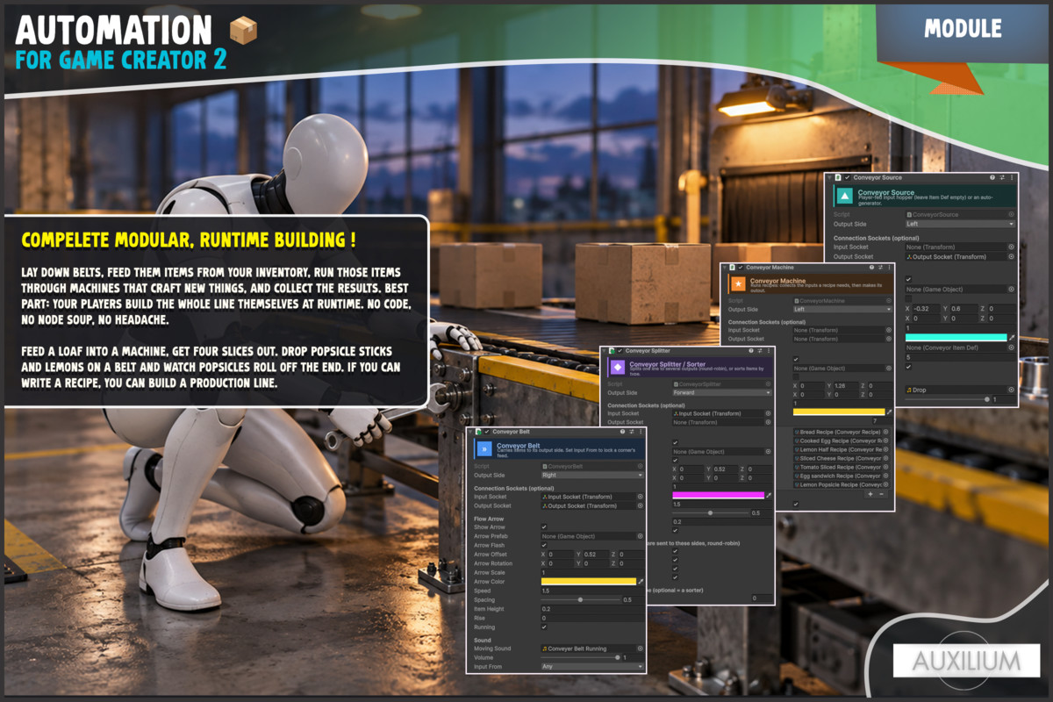Pick object for Moving Sound field
This screenshot has width=1053, height=702.
pos(641,648)
